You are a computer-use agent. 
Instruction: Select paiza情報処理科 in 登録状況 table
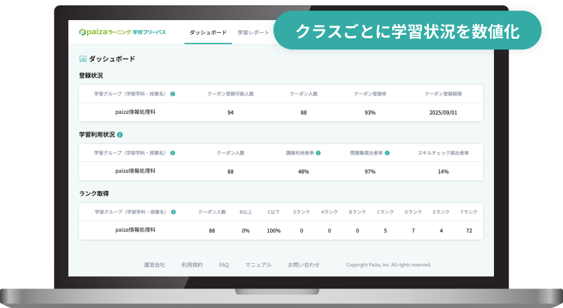point(135,112)
